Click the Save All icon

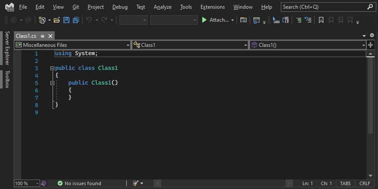[76, 20]
